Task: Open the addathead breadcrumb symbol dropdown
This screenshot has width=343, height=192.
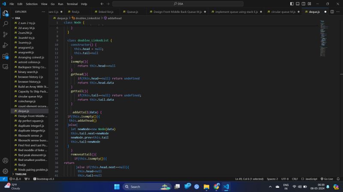Action: (x=114, y=18)
